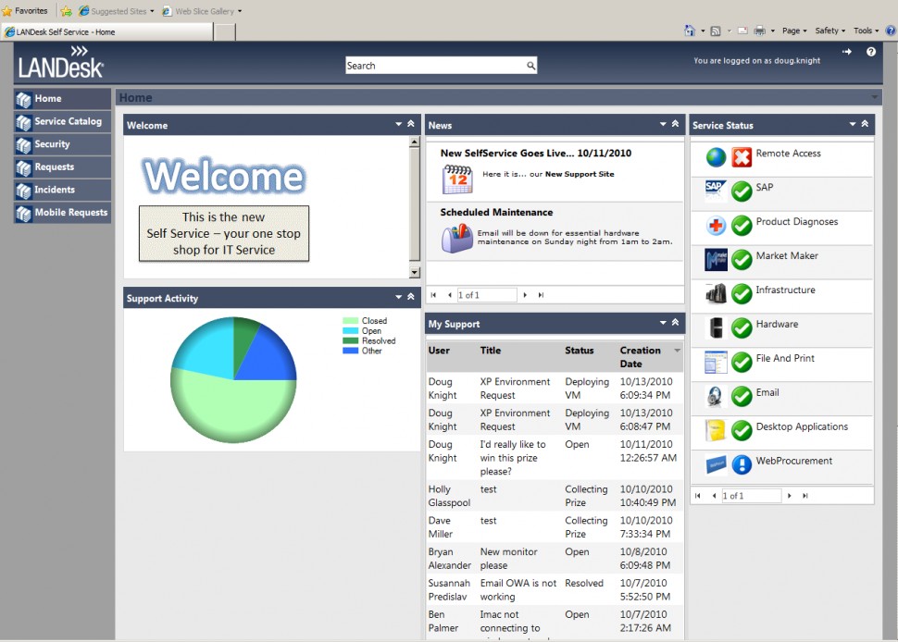Click the File And Print icon
The width and height of the screenshot is (898, 642).
[x=716, y=363]
